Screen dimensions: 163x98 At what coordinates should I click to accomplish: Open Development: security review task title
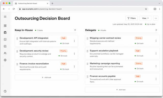[x=34, y=51]
